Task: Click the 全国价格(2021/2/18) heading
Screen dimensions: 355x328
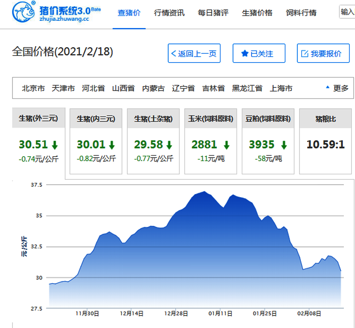Action: pyautogui.click(x=63, y=51)
